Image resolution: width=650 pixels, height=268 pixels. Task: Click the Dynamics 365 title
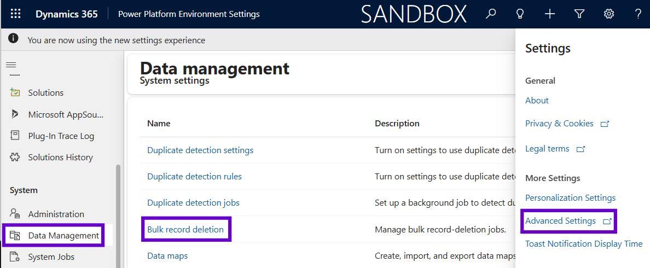[67, 14]
